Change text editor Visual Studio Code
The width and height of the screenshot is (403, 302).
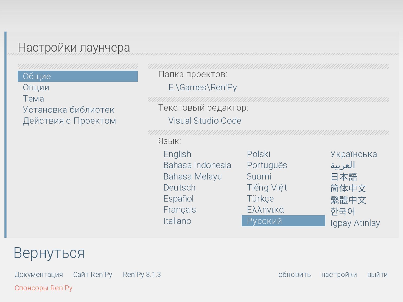coord(204,121)
